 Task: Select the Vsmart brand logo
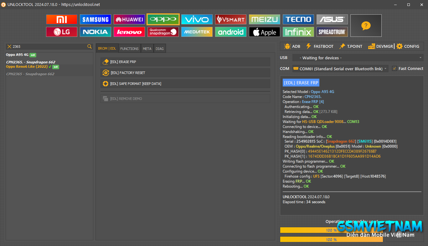click(x=231, y=19)
